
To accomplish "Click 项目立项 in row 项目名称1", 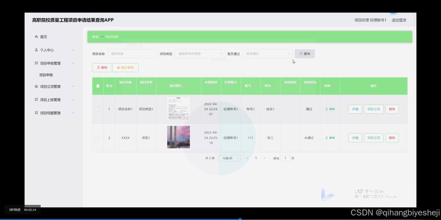I will [x=374, y=109].
